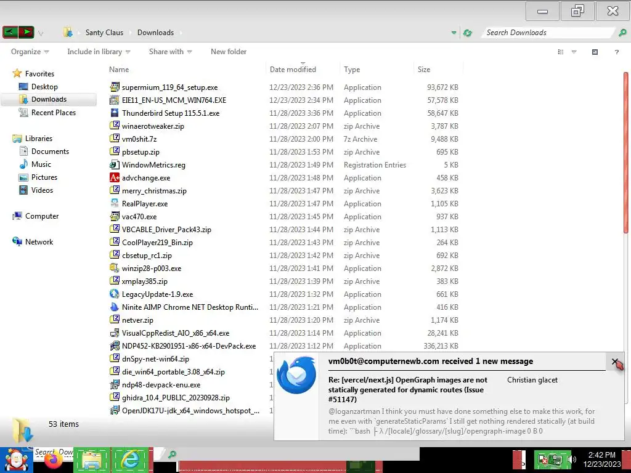Select Downloads in Favorites sidebar

(x=49, y=99)
